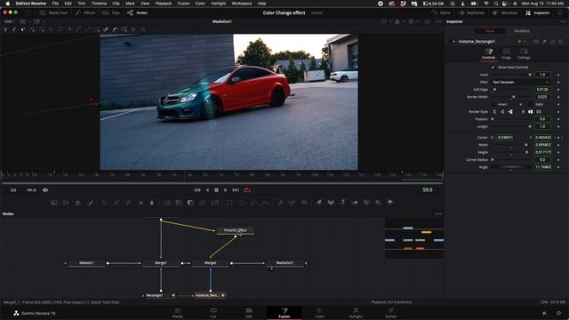The height and width of the screenshot is (320, 569).
Task: Switch to the Settings tab in Inspector
Action: (524, 54)
